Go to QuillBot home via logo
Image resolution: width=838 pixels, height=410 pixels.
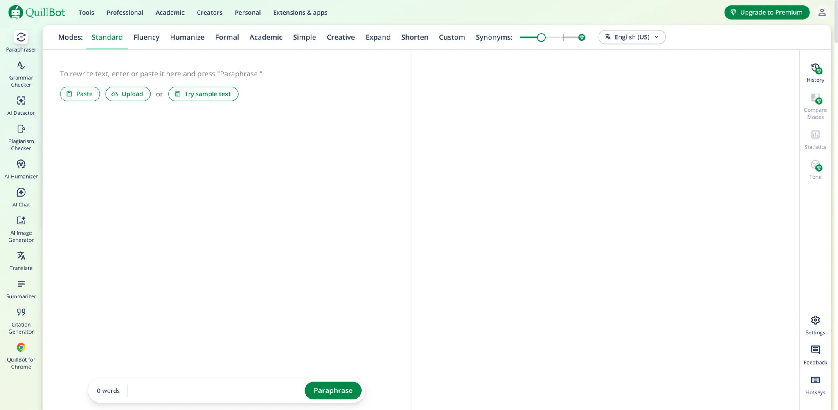36,12
